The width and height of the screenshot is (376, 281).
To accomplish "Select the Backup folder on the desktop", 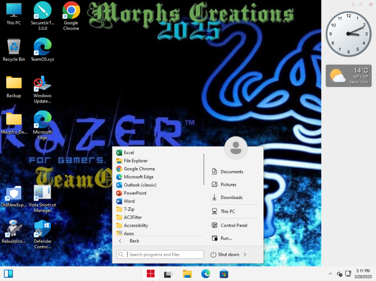I will coord(14,87).
